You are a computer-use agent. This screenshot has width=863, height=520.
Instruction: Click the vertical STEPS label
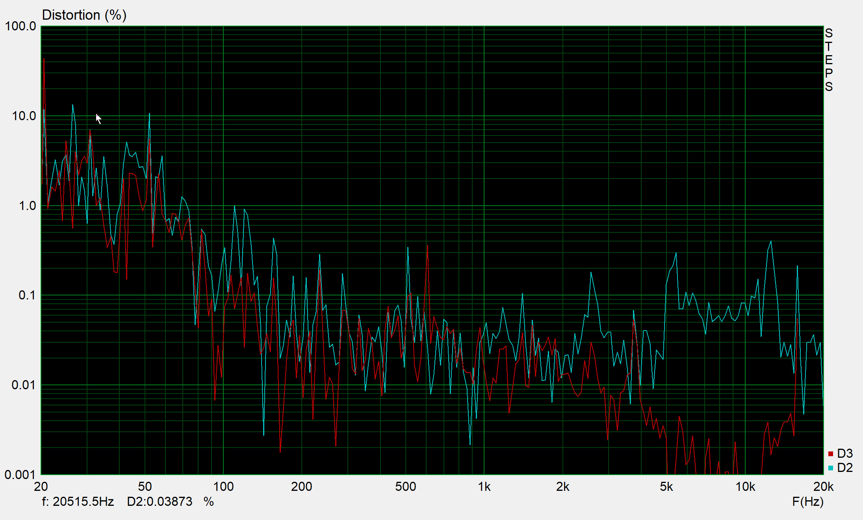829,59
